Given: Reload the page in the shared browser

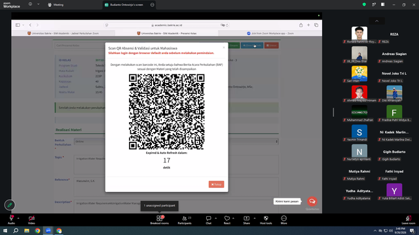Looking at the screenshot, I should (x=227, y=25).
